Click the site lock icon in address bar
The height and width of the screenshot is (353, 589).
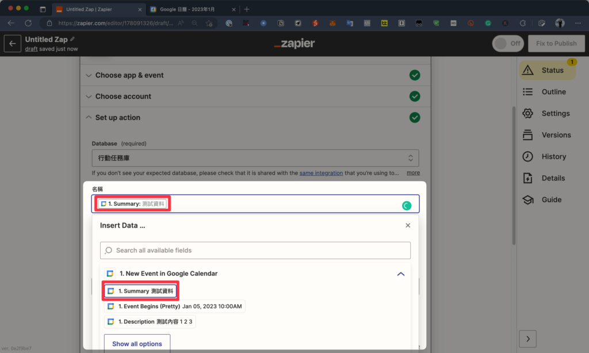click(x=49, y=23)
